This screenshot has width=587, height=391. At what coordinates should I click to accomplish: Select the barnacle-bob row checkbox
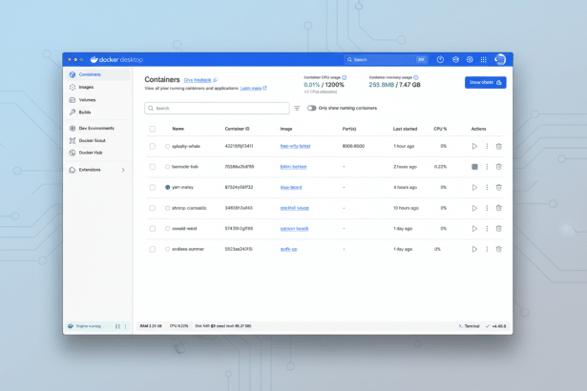(153, 167)
